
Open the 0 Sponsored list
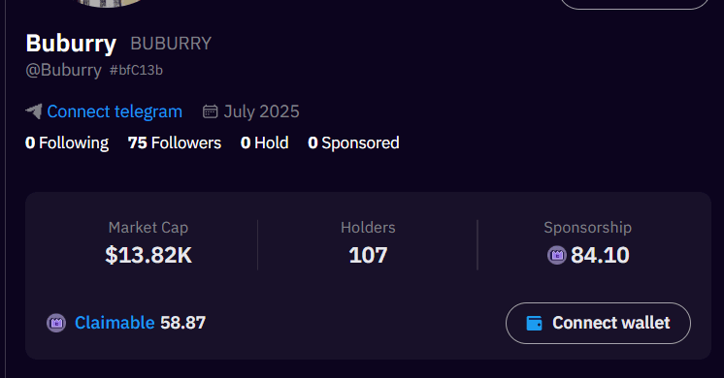click(x=353, y=142)
